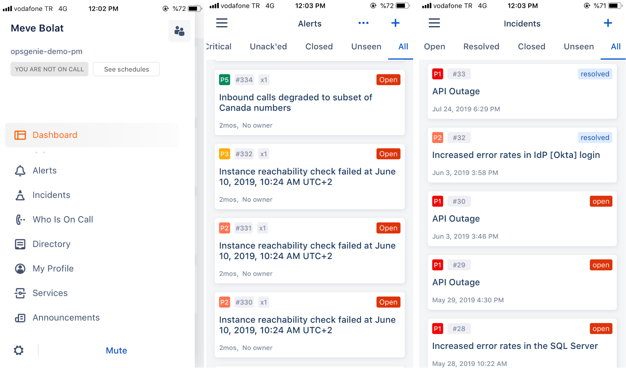Click the YOU ARE NOT ON CALL badge
The width and height of the screenshot is (626, 368).
49,69
